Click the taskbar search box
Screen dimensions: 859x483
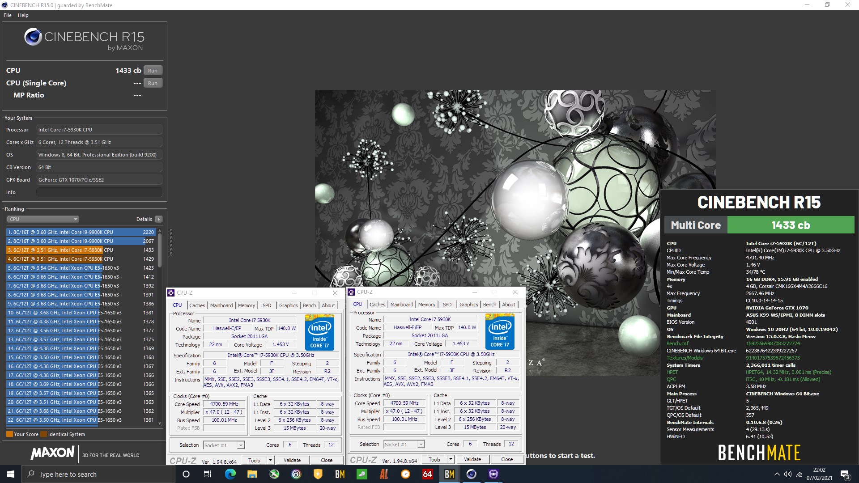(98, 474)
